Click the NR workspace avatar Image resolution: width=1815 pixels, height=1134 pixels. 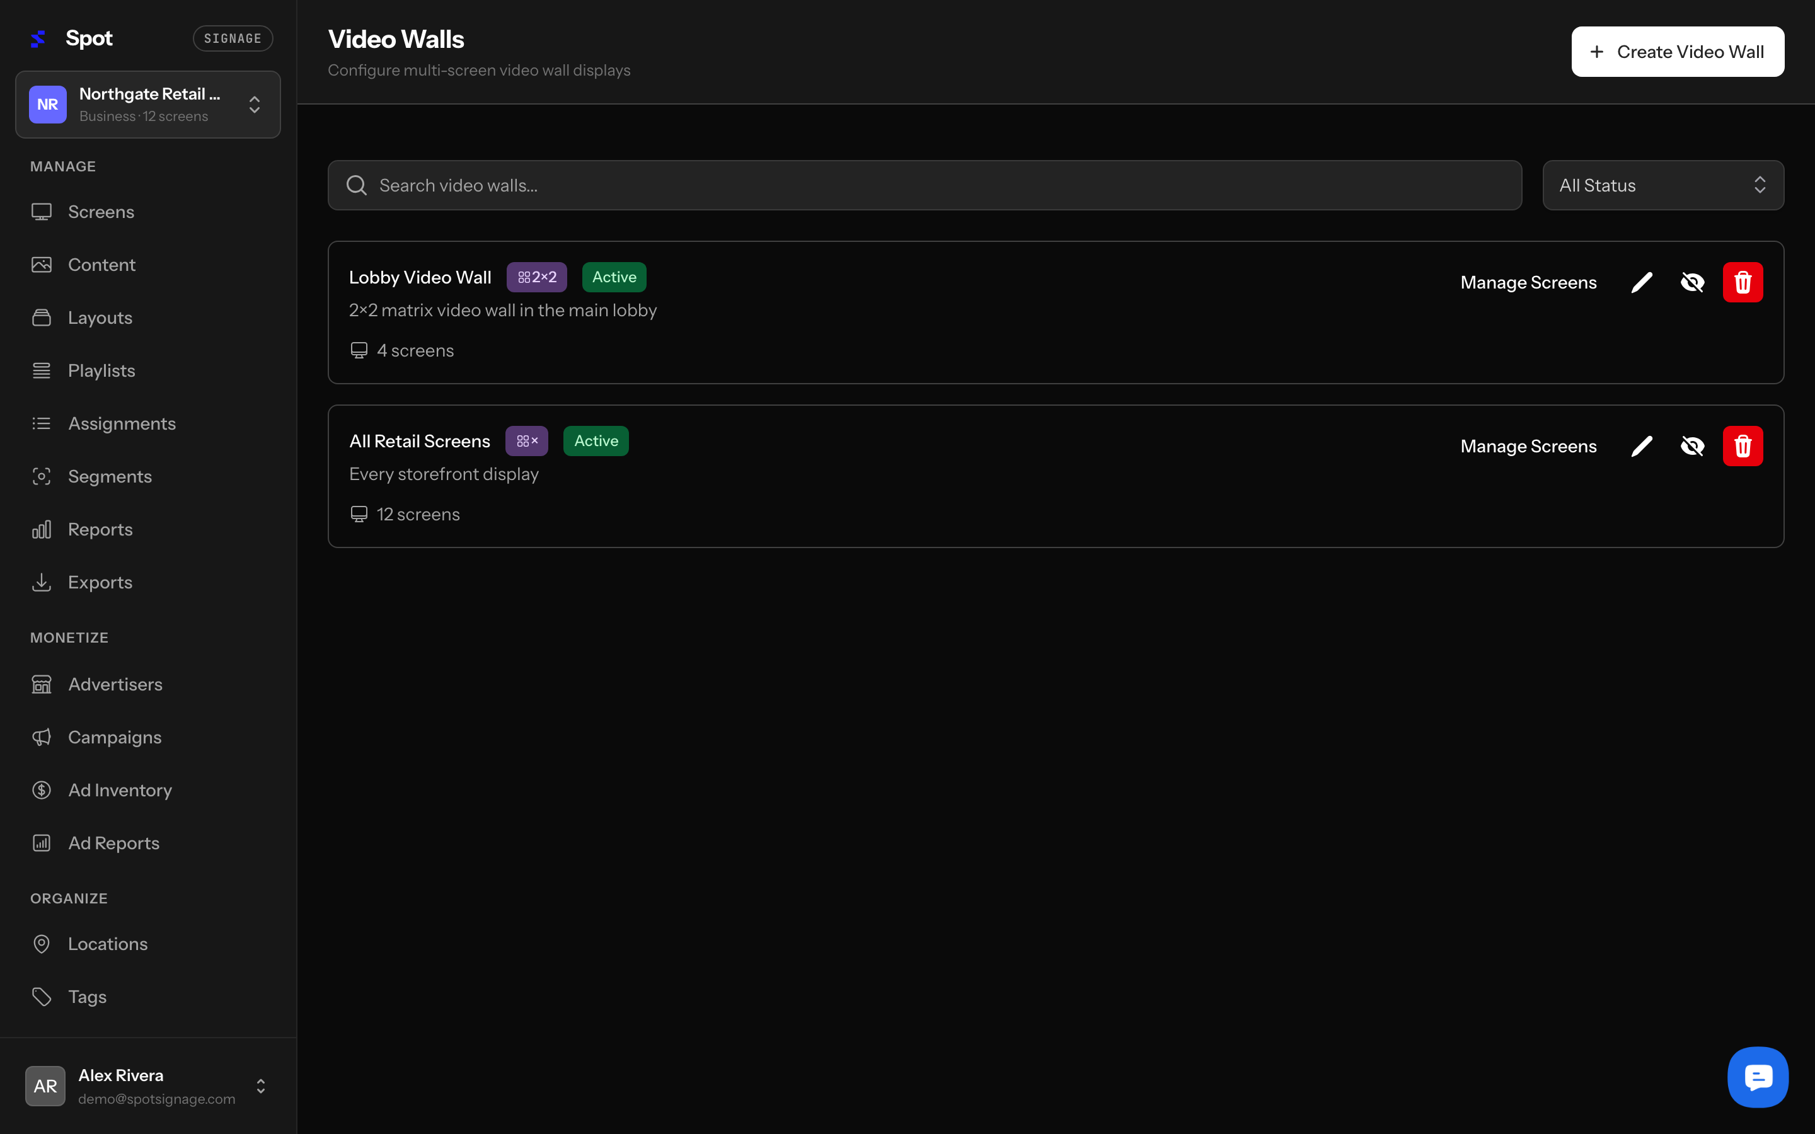(x=48, y=104)
